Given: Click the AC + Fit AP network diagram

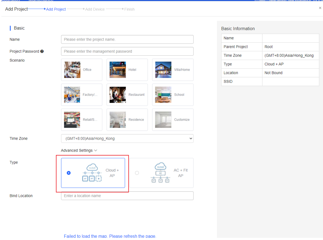Looking at the screenshot, I should click(160, 173).
